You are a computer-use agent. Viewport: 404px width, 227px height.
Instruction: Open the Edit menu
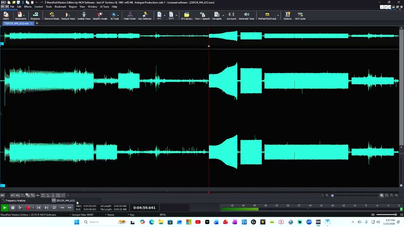pos(19,7)
